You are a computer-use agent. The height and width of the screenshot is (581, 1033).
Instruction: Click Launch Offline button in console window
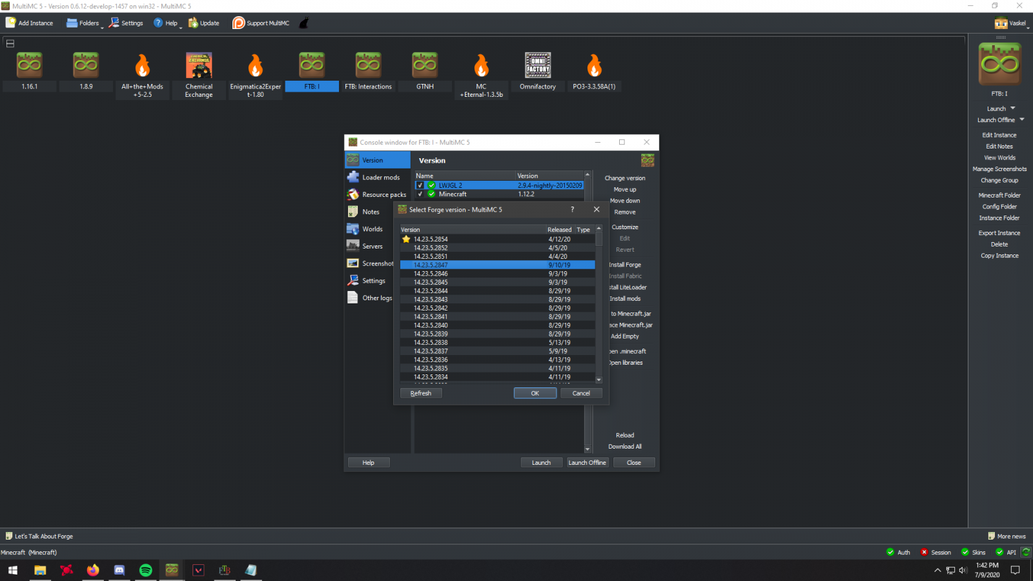[588, 462]
